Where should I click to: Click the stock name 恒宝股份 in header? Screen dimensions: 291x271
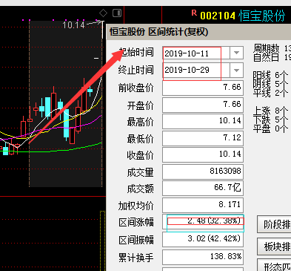(262, 16)
